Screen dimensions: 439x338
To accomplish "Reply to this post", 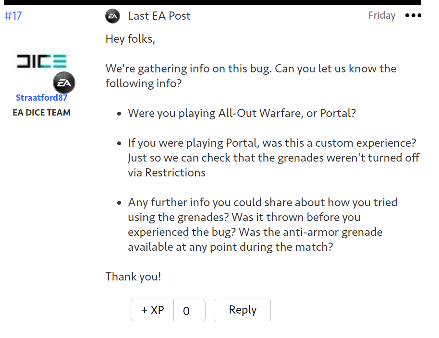I will [x=243, y=310].
